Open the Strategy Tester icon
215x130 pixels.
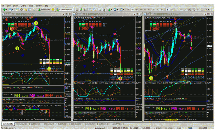tap(34, 10)
